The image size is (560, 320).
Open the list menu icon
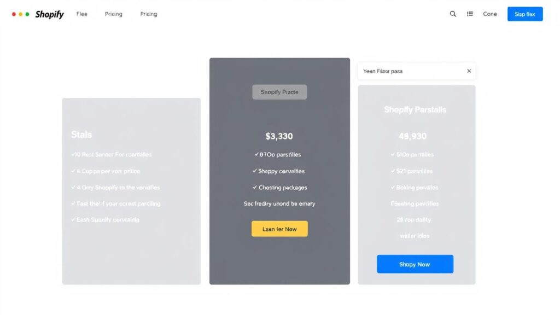470,14
